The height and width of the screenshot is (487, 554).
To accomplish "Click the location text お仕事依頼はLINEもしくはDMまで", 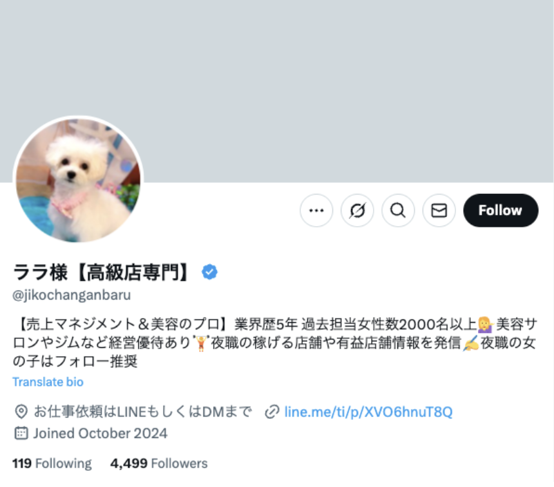I will [143, 412].
